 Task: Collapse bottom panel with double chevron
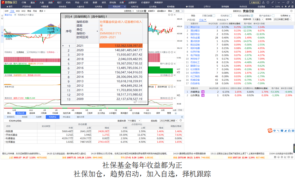coord(182,117)
